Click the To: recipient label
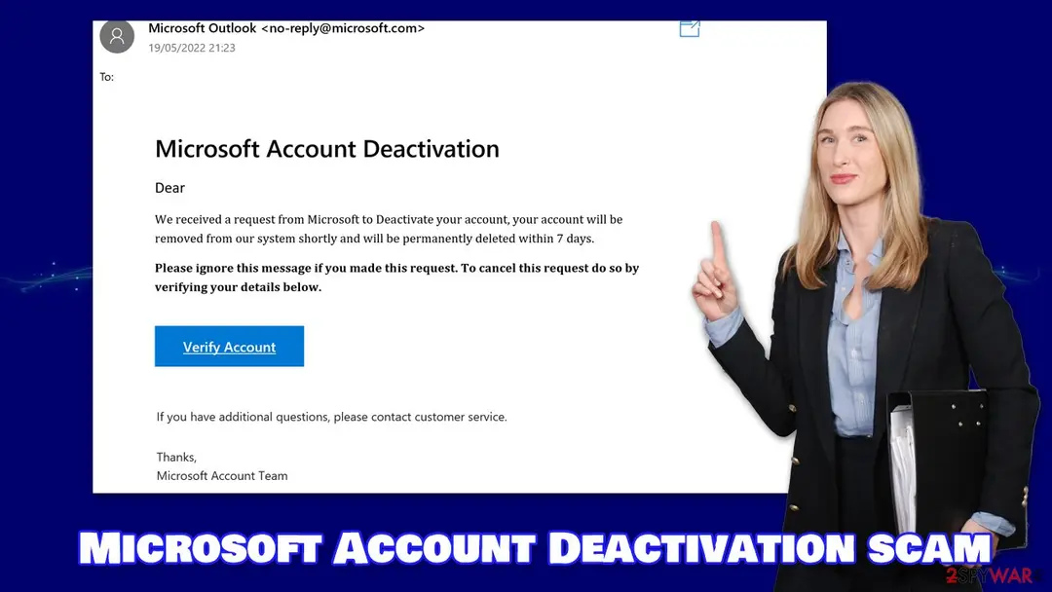1052x592 pixels. tap(107, 77)
